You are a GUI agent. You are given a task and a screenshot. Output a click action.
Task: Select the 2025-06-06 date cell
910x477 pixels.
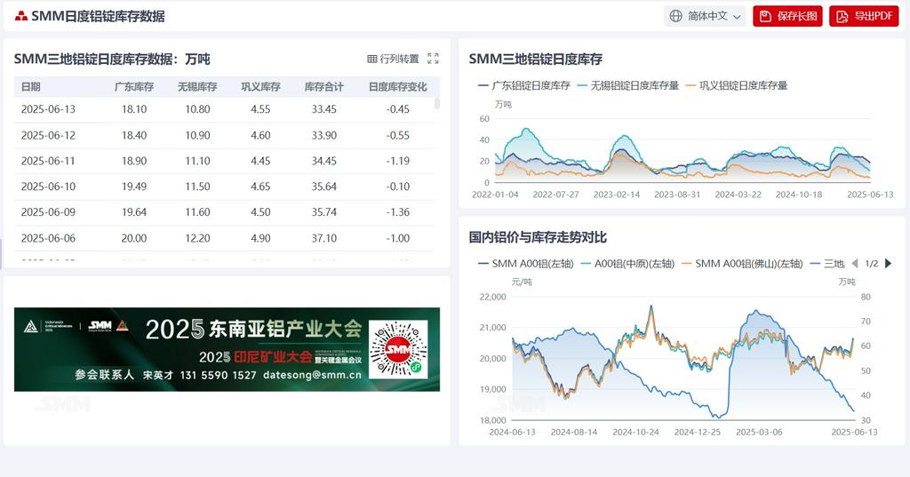48,238
